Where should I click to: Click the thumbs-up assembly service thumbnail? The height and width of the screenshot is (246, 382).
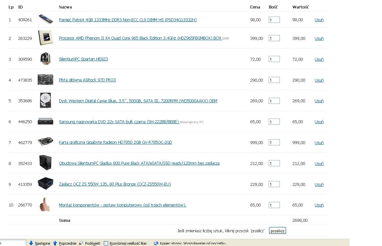click(45, 205)
